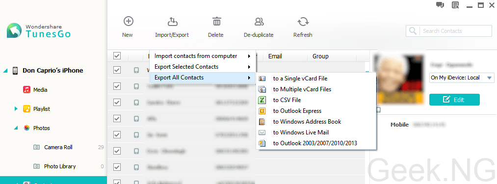Click the device icon below contact photo

tap(378, 110)
